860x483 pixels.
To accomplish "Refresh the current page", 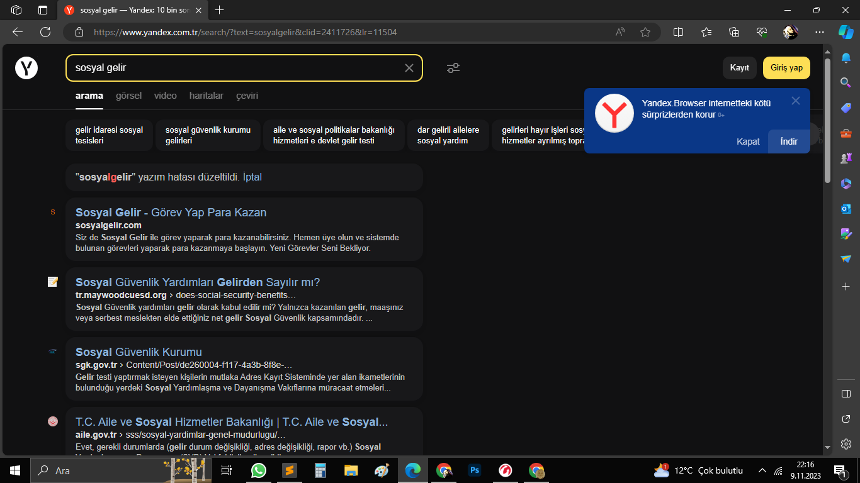I will (x=45, y=32).
